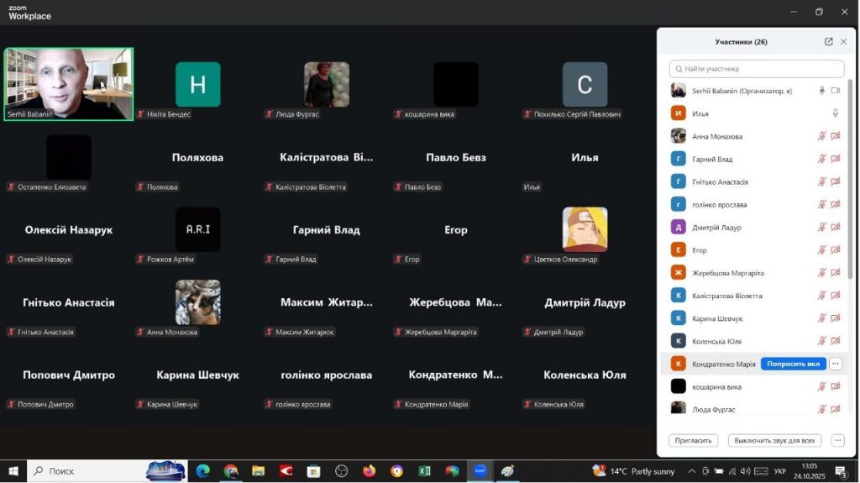
Task: Open more options for Кондратенко Марія
Action: click(x=835, y=364)
